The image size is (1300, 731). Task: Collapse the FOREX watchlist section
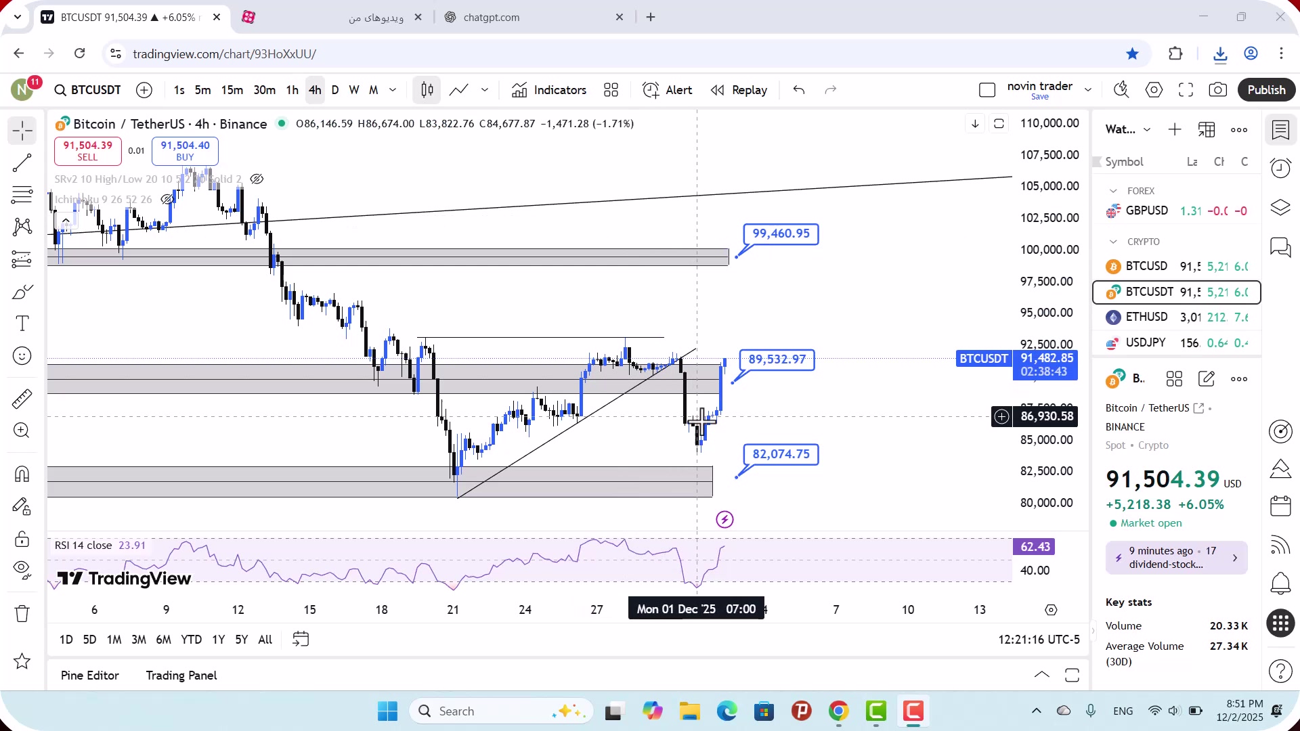click(1114, 192)
